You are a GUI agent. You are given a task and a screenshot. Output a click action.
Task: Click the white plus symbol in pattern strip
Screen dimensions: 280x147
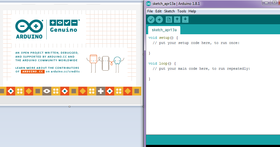[101, 91]
